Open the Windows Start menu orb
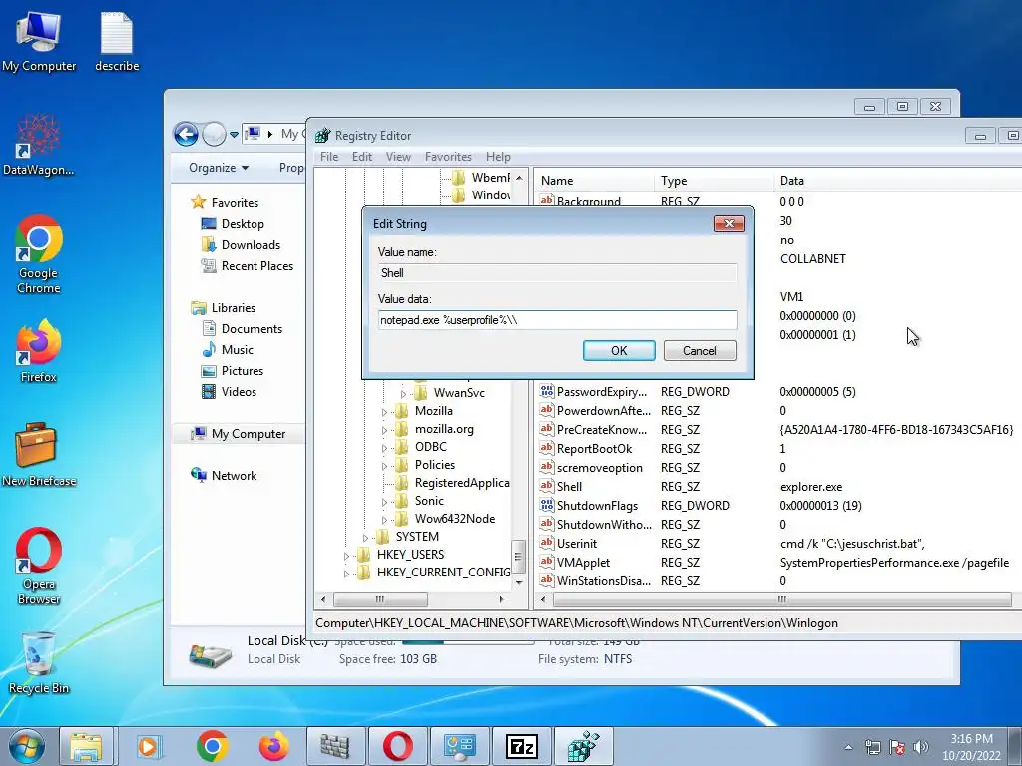The width and height of the screenshot is (1022, 766). tap(27, 746)
